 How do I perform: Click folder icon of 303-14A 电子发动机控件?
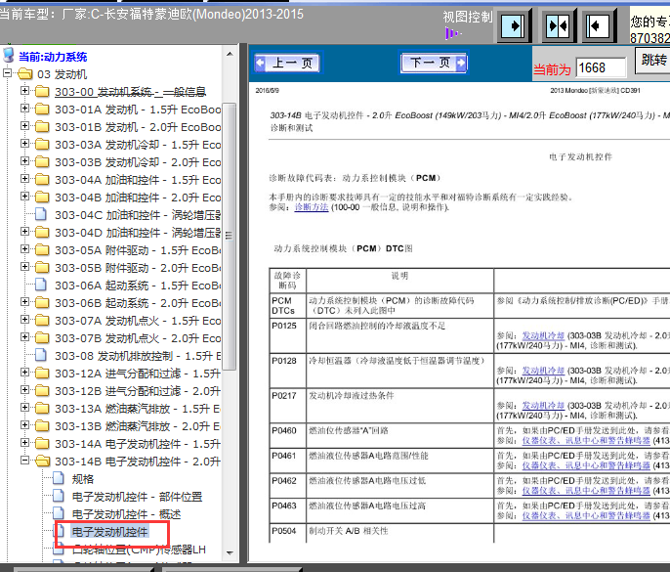tap(42, 443)
